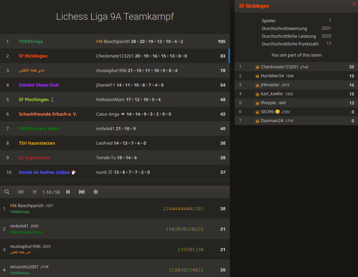Open FM Baxchiparizh player row in leaderboard
Image resolution: width=358 pixels, height=277 pixels.
tap(115, 209)
